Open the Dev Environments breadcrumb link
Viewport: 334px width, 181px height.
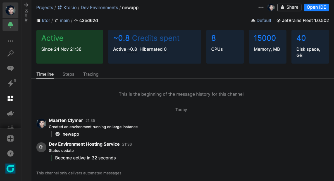pos(99,8)
